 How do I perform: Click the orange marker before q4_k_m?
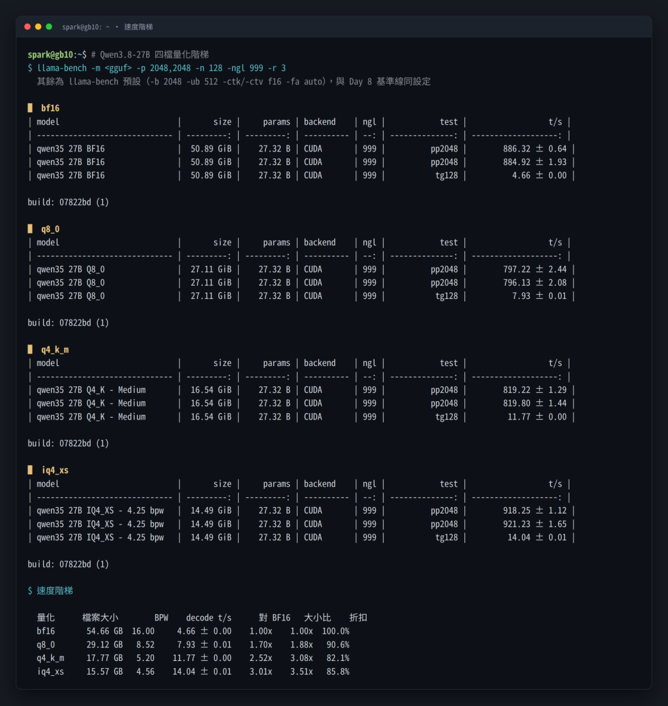click(x=30, y=349)
